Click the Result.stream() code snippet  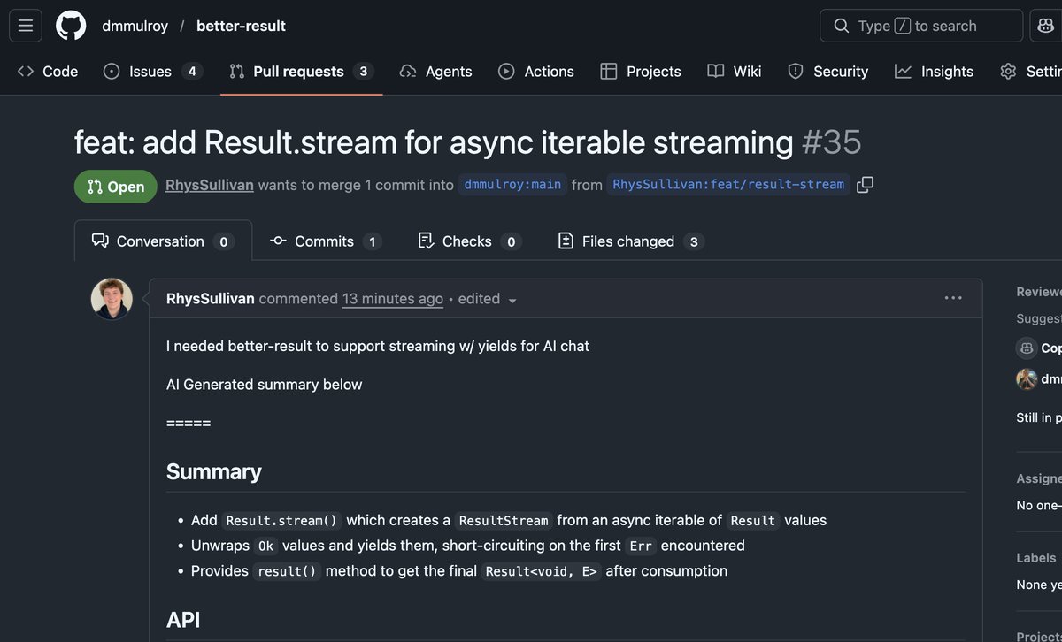(281, 521)
